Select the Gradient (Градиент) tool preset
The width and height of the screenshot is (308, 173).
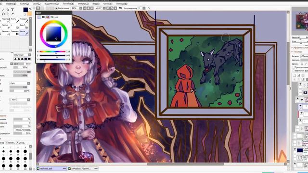pyautogui.click(x=15, y=33)
